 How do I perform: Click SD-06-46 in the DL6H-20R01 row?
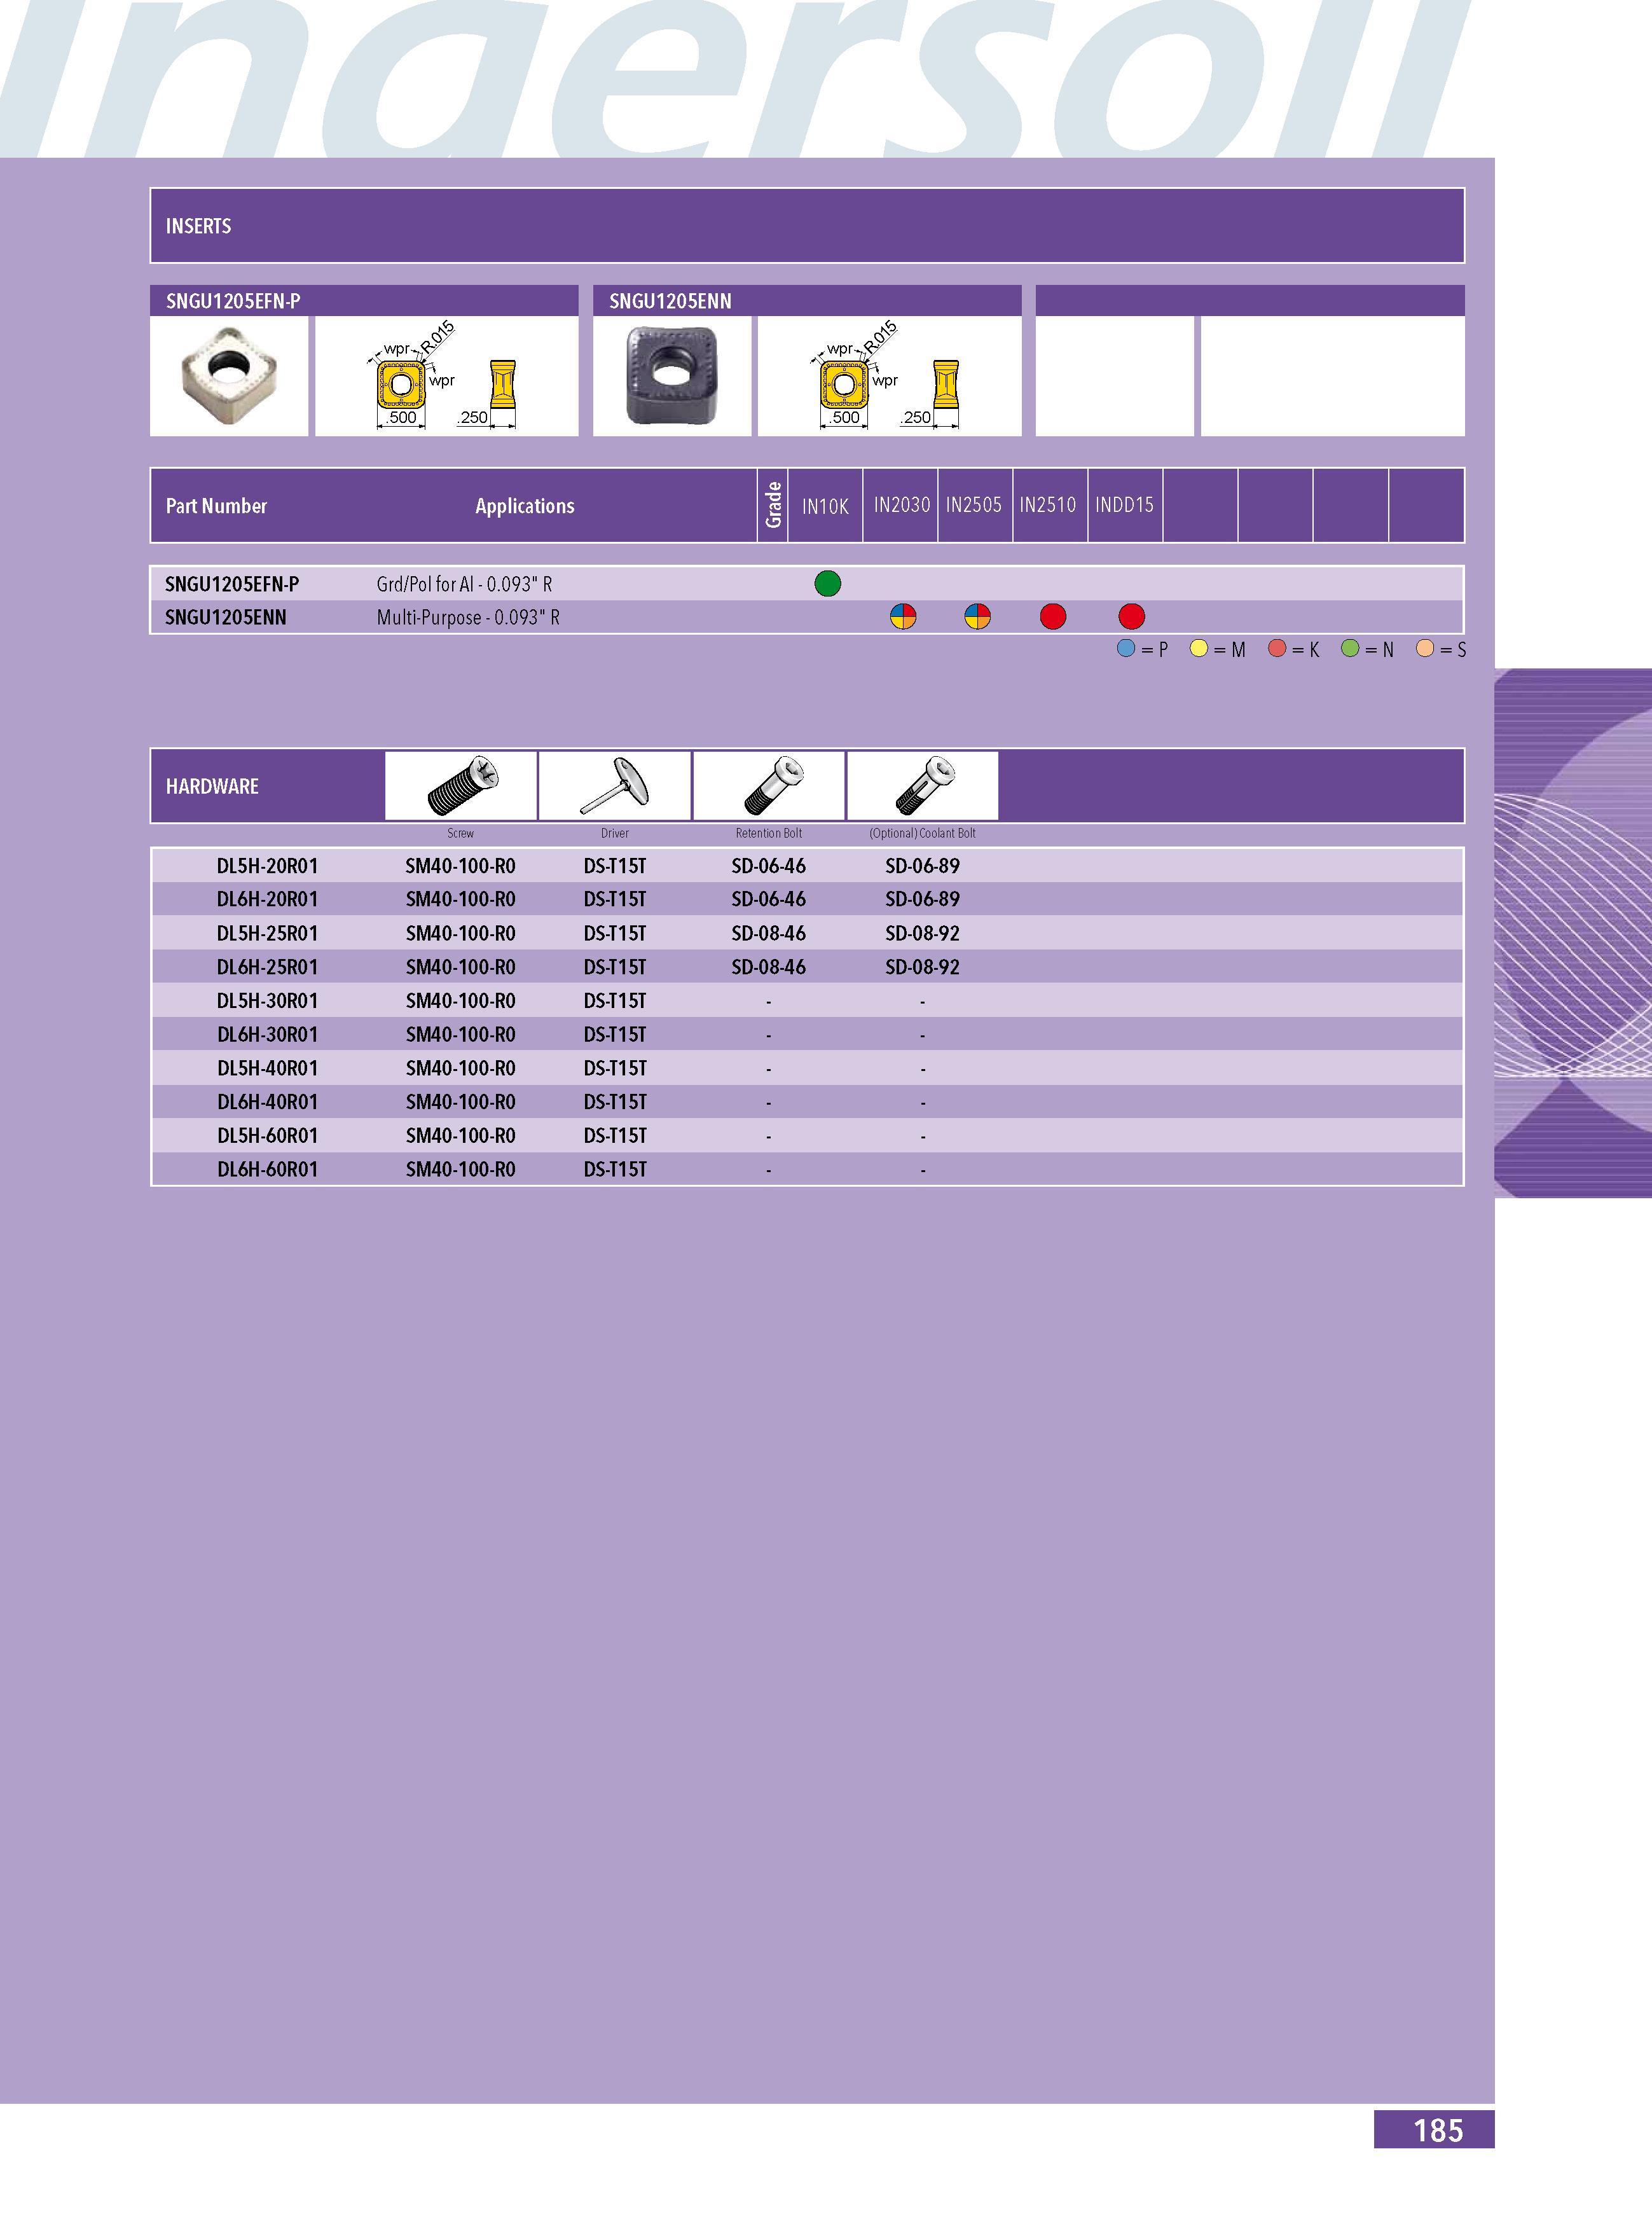coord(768,899)
